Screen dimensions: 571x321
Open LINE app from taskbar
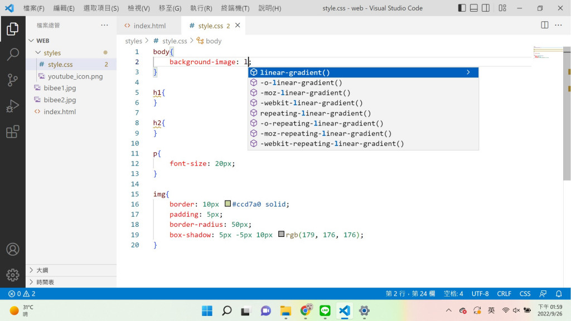point(325,311)
